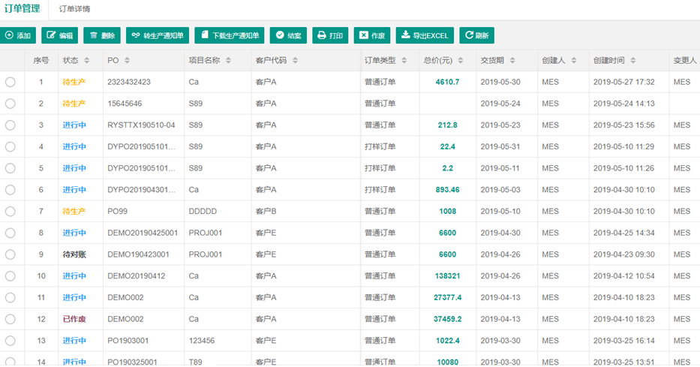Choose radio button for 已作废 row 12

11,320
